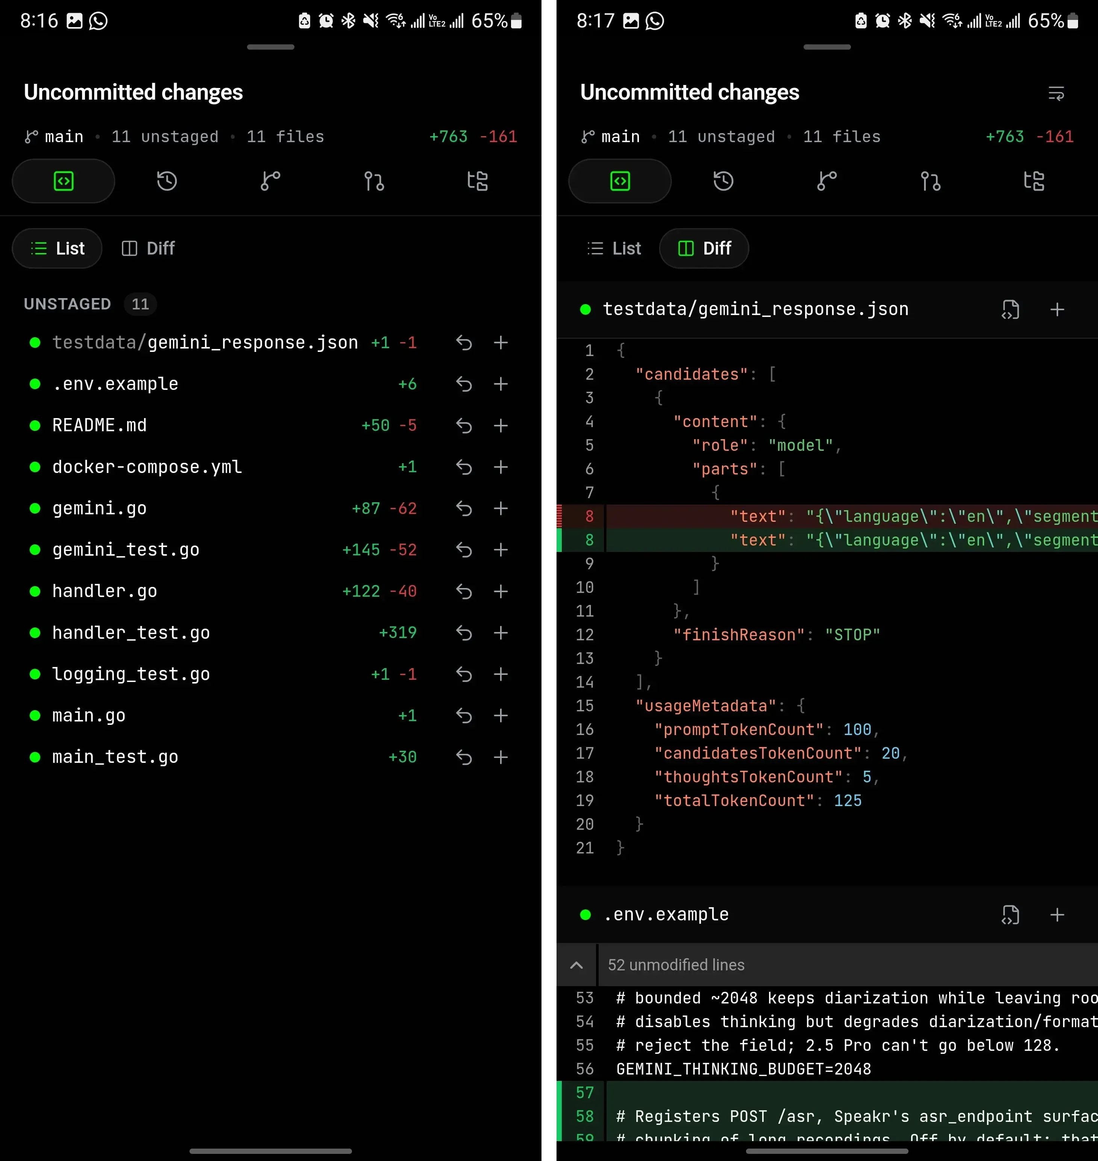Open gemini_response.json file from diff header
The height and width of the screenshot is (1161, 1098).
[x=1010, y=309]
